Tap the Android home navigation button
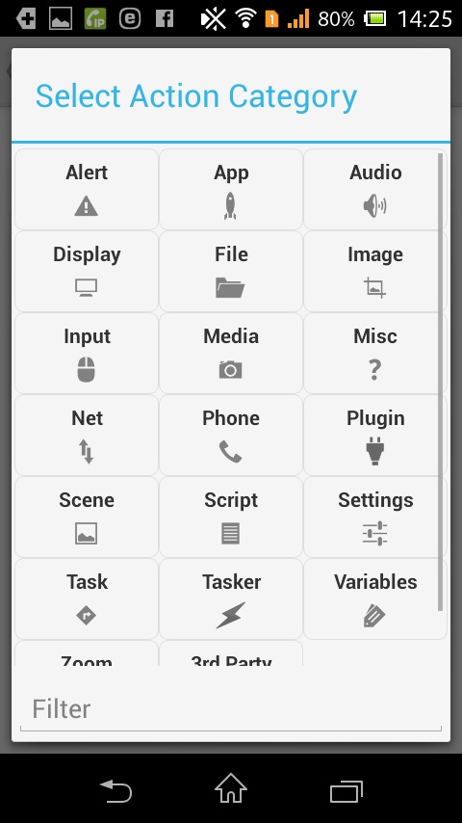Screen dimensions: 462x823 pyautogui.click(x=231, y=788)
